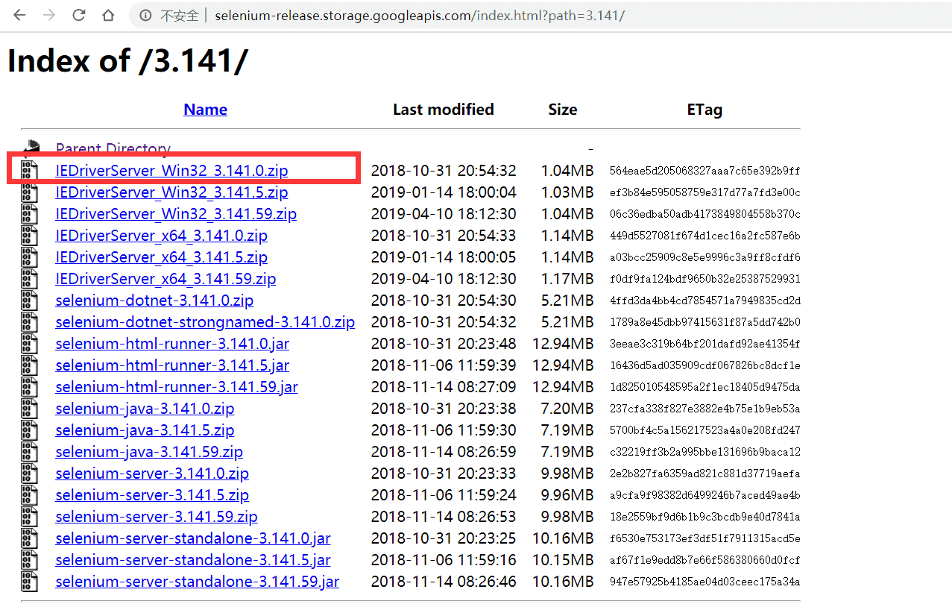This screenshot has width=952, height=607.
Task: Click file icon beside selenium-dotnet-3.141.0.zip
Action: 29,301
